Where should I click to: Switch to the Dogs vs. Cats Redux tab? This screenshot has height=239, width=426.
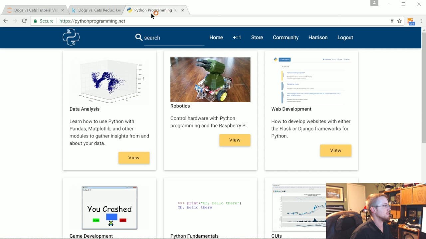pos(97,10)
